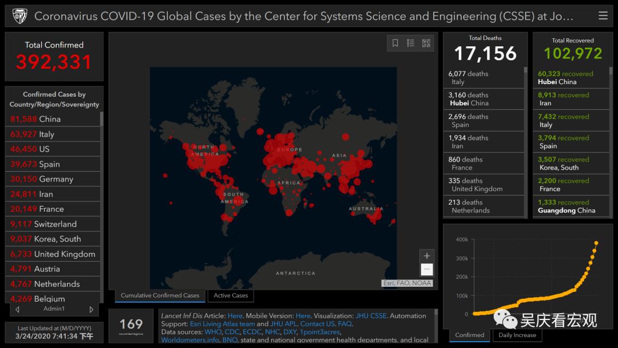Viewport: 618px width, 348px height.
Task: Click the 7,432 recovered Italy entry
Action: [571, 121]
